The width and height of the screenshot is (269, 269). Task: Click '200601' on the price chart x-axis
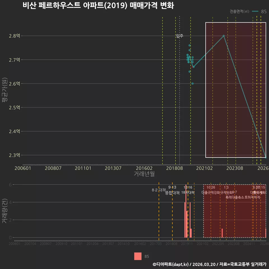(x=23, y=168)
